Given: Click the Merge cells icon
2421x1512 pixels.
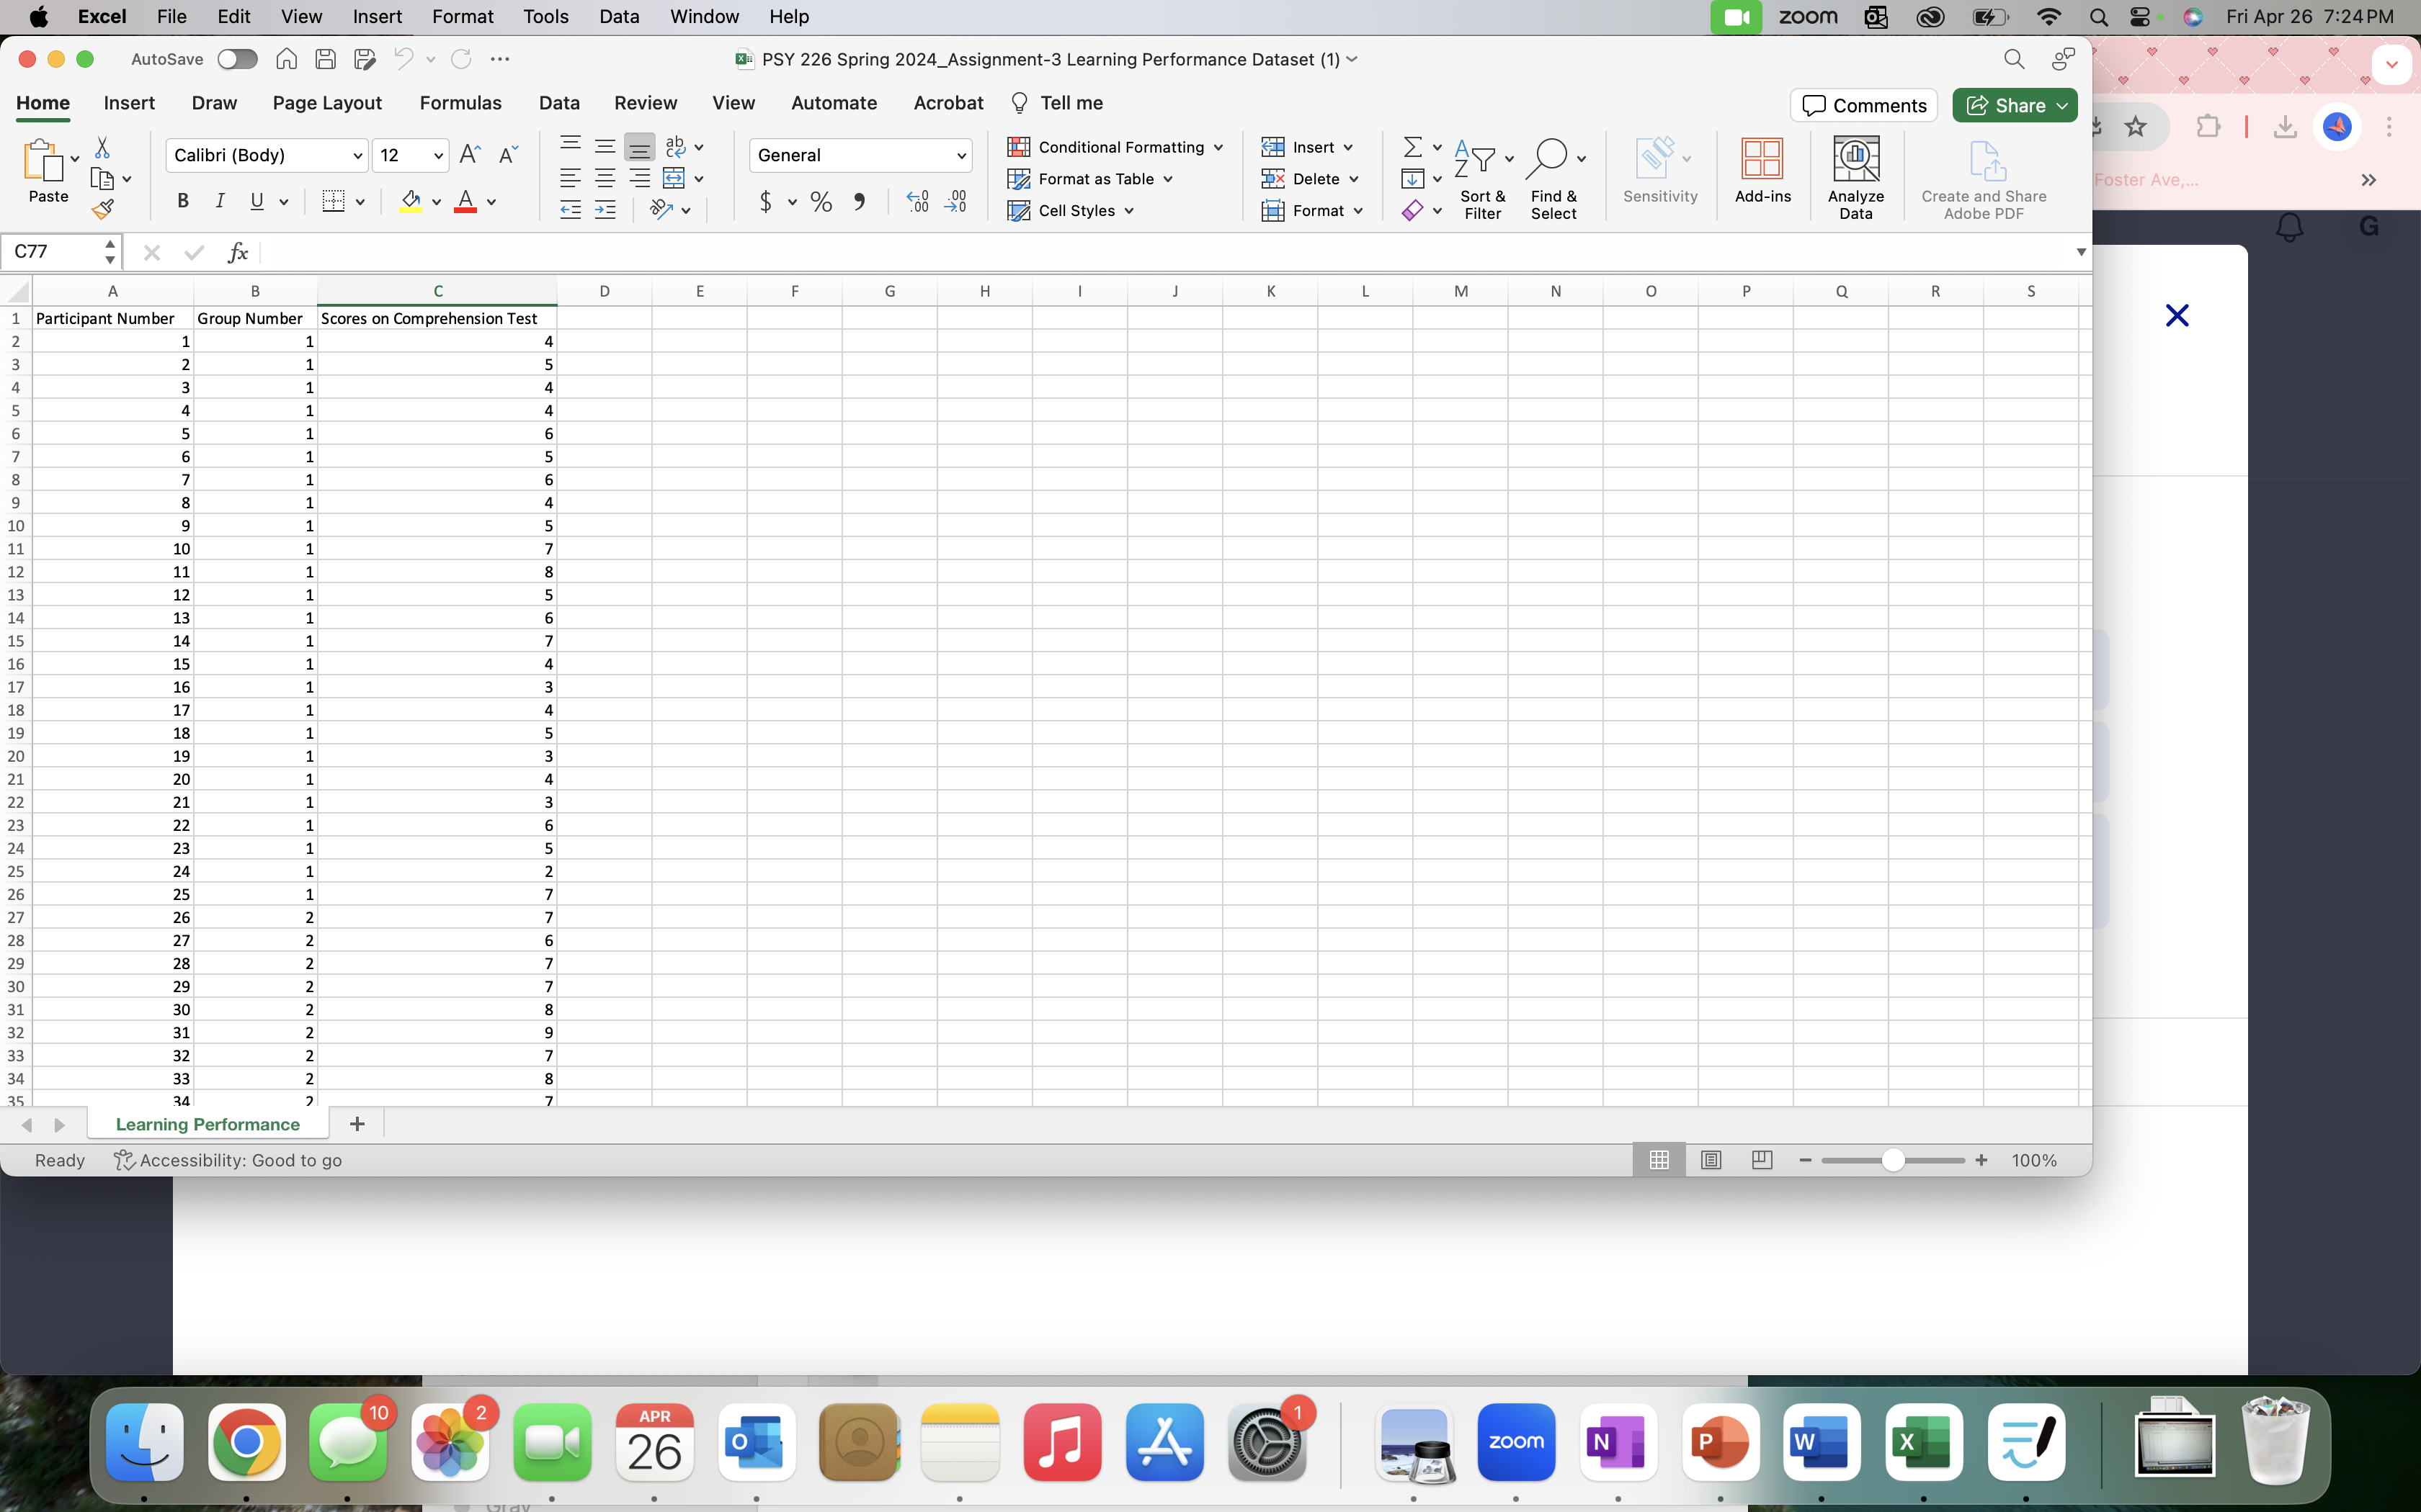Looking at the screenshot, I should pos(674,179).
